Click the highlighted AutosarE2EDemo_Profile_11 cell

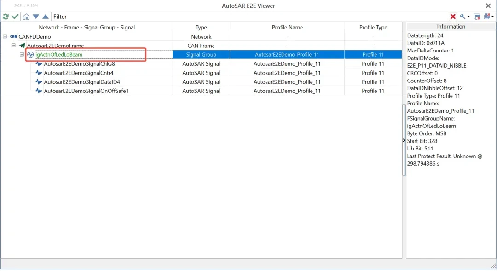click(287, 54)
